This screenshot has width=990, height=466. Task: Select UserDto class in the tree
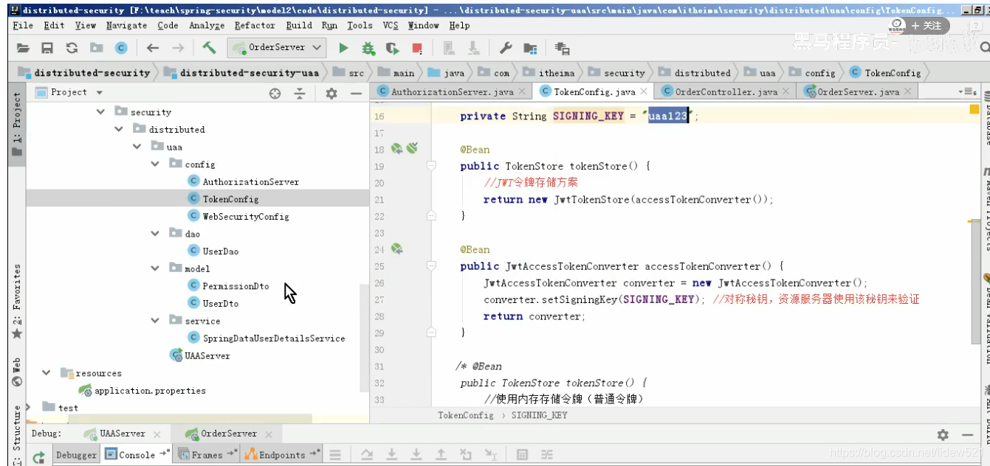(x=221, y=303)
